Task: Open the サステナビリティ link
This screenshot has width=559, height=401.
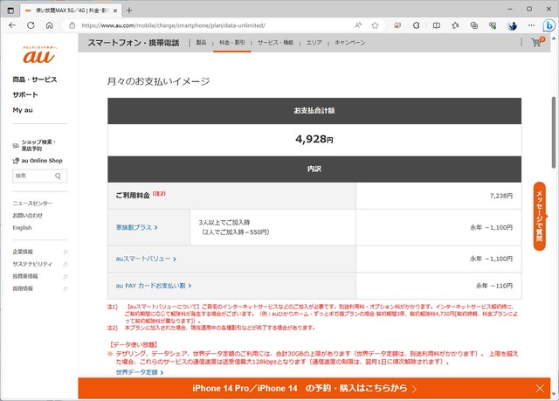Action: point(32,264)
